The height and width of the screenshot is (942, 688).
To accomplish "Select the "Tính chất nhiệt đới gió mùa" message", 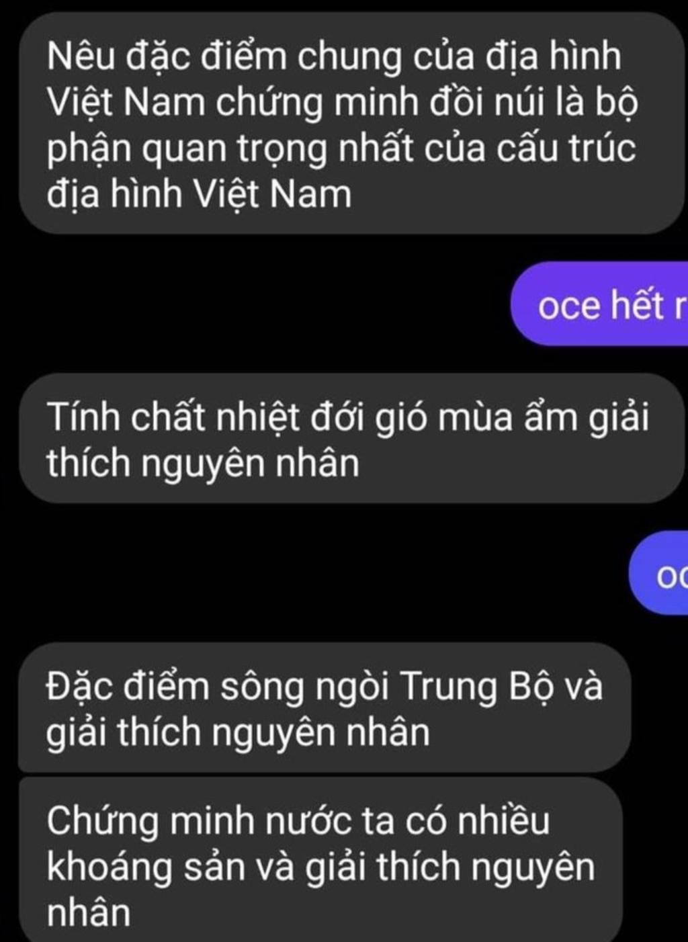I will [349, 439].
